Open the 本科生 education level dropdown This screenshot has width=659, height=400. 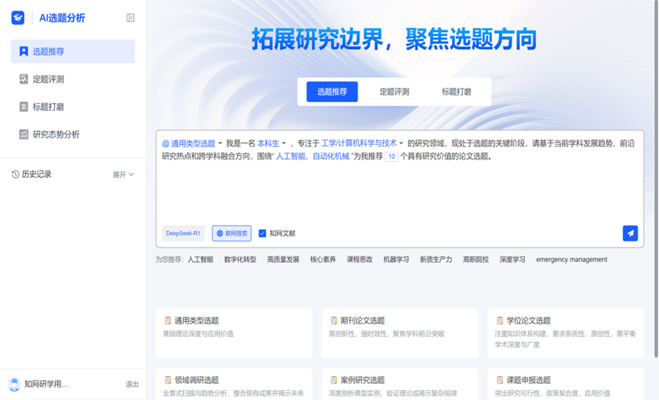(272, 144)
